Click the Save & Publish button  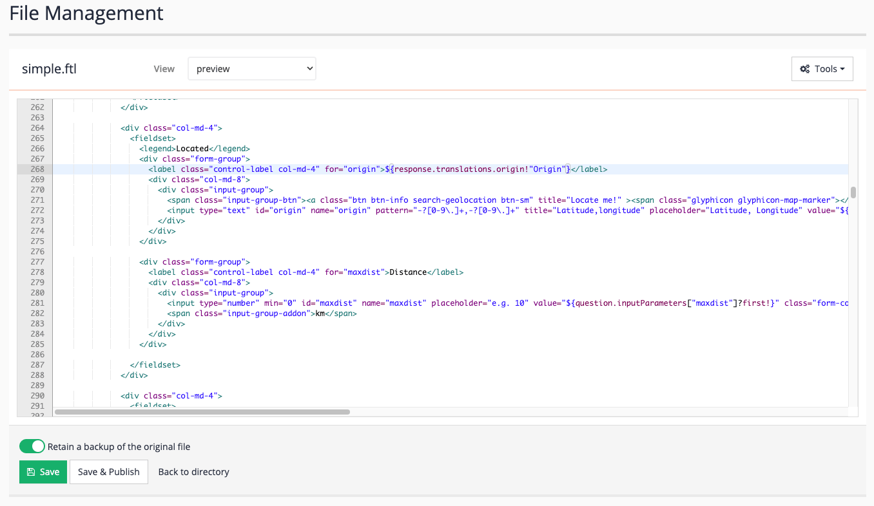(108, 471)
